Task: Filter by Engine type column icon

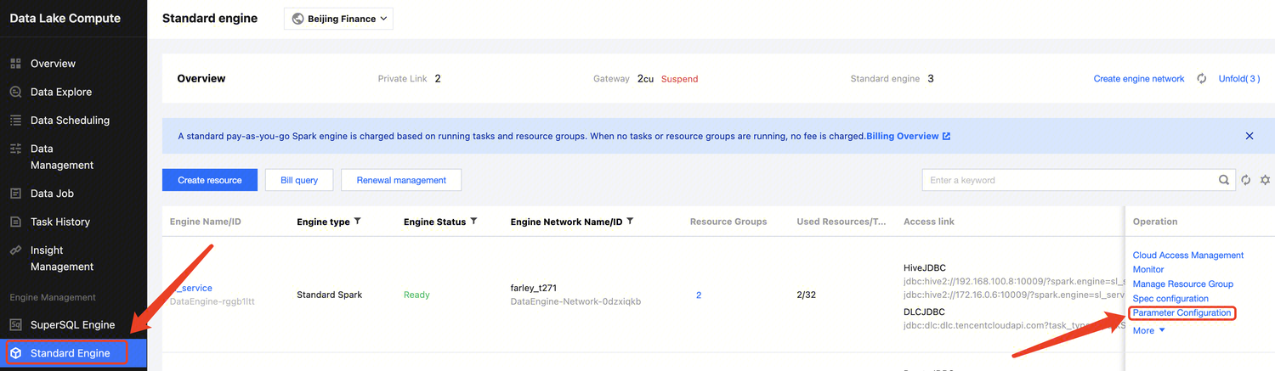Action: pos(358,222)
